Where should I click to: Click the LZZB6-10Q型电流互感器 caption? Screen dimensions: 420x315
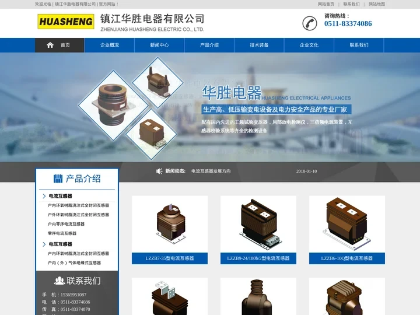(347, 258)
